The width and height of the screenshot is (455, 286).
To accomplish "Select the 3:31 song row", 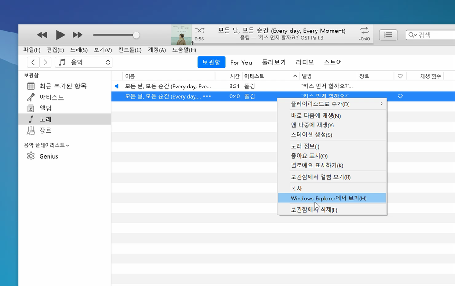I will [283, 86].
